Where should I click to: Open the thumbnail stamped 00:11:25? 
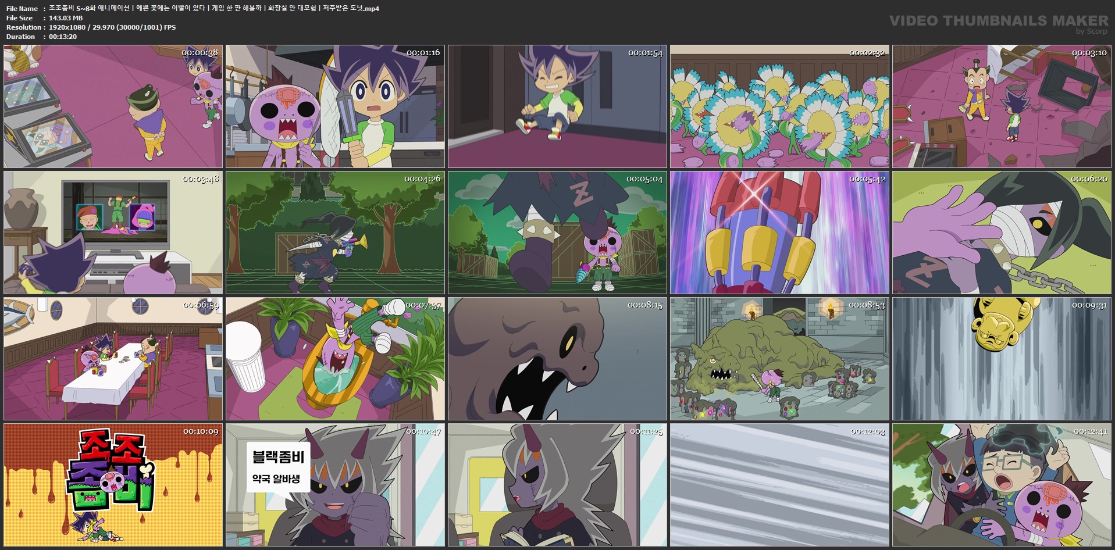557,485
